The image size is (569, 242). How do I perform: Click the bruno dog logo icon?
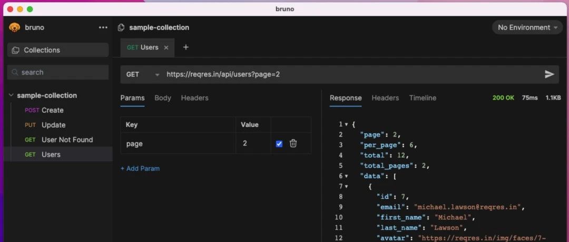click(15, 27)
